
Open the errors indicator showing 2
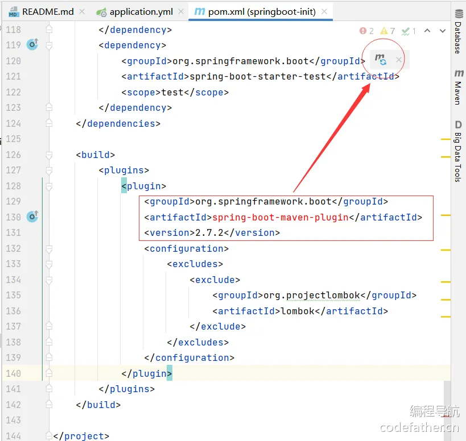366,31
